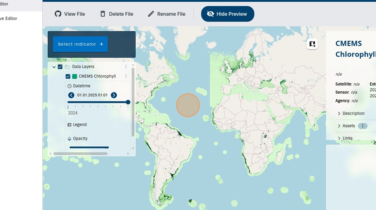Click the previous datetime arrow button
The width and height of the screenshot is (376, 210).
click(x=71, y=95)
